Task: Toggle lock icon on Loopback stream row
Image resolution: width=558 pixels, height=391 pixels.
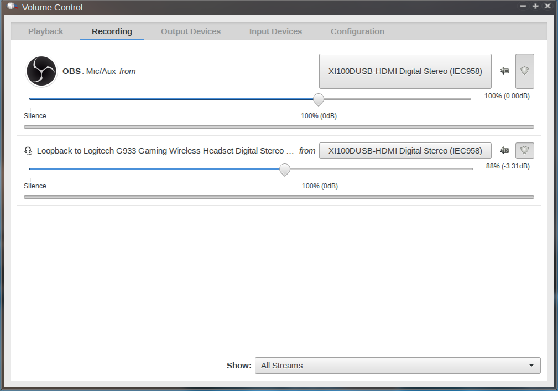Action: [x=524, y=150]
